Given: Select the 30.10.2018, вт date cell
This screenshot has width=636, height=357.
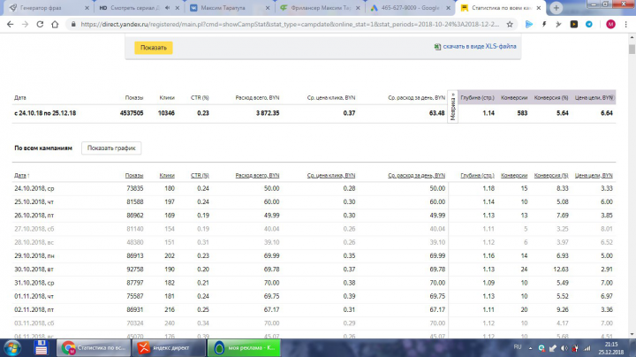Looking at the screenshot, I should coord(34,269).
